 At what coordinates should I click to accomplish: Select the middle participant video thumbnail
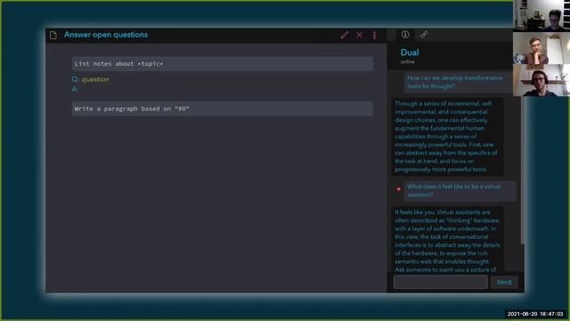click(541, 48)
